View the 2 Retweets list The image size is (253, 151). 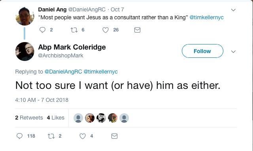(29, 118)
